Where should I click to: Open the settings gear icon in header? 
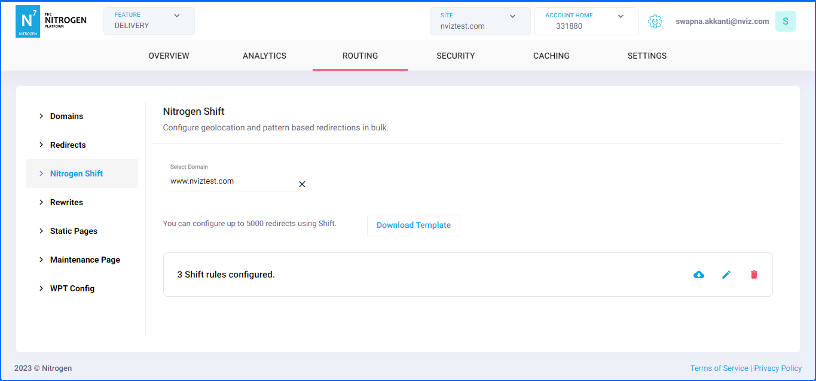tap(655, 22)
